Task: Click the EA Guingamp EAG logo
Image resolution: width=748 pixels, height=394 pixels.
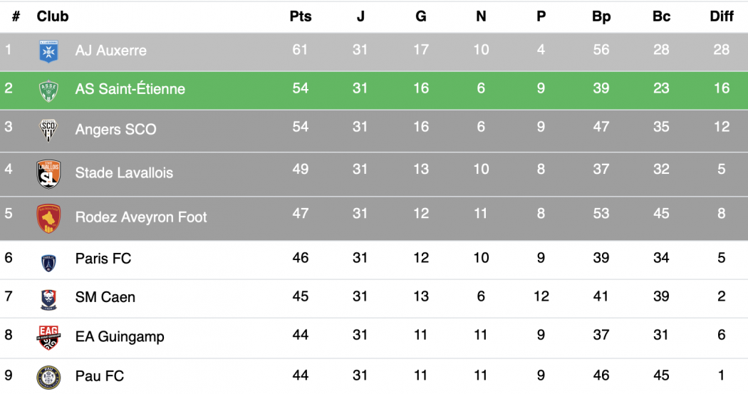Action: coord(48,337)
